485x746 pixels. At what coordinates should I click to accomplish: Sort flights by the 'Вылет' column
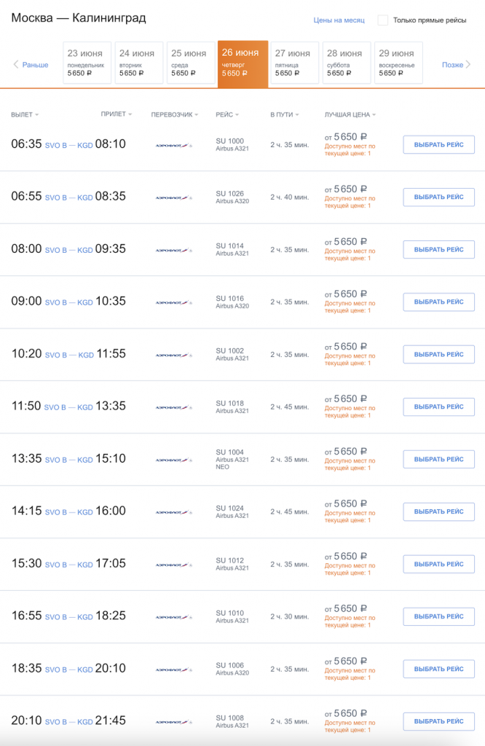click(x=25, y=115)
